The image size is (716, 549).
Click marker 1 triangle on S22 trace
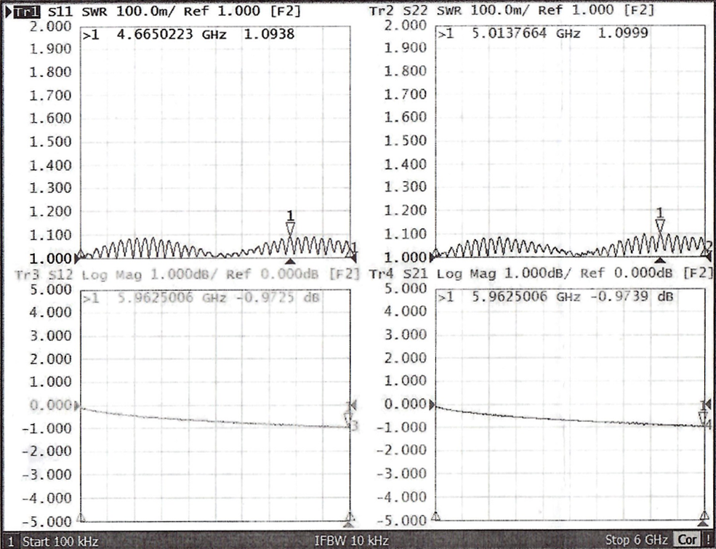tap(660, 225)
